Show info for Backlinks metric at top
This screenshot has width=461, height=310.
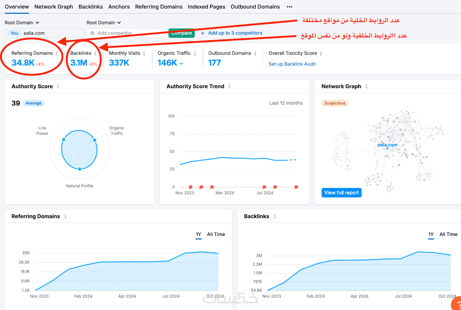(95, 53)
